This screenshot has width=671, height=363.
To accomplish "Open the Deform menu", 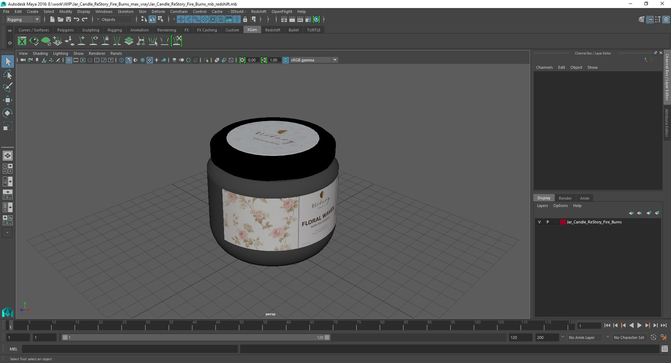I will click(x=158, y=12).
